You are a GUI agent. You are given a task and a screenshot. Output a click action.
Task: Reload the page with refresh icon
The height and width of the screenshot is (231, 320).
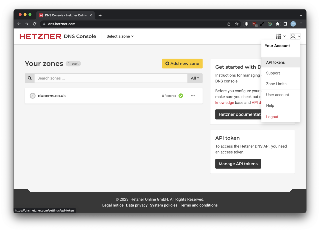pyautogui.click(x=35, y=24)
